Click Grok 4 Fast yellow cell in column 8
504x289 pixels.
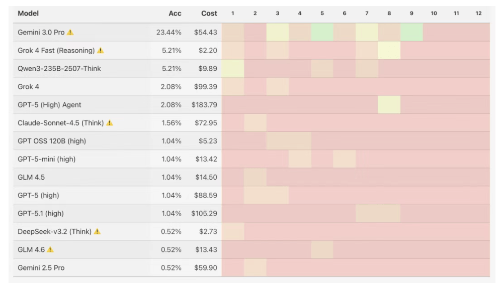389,50
